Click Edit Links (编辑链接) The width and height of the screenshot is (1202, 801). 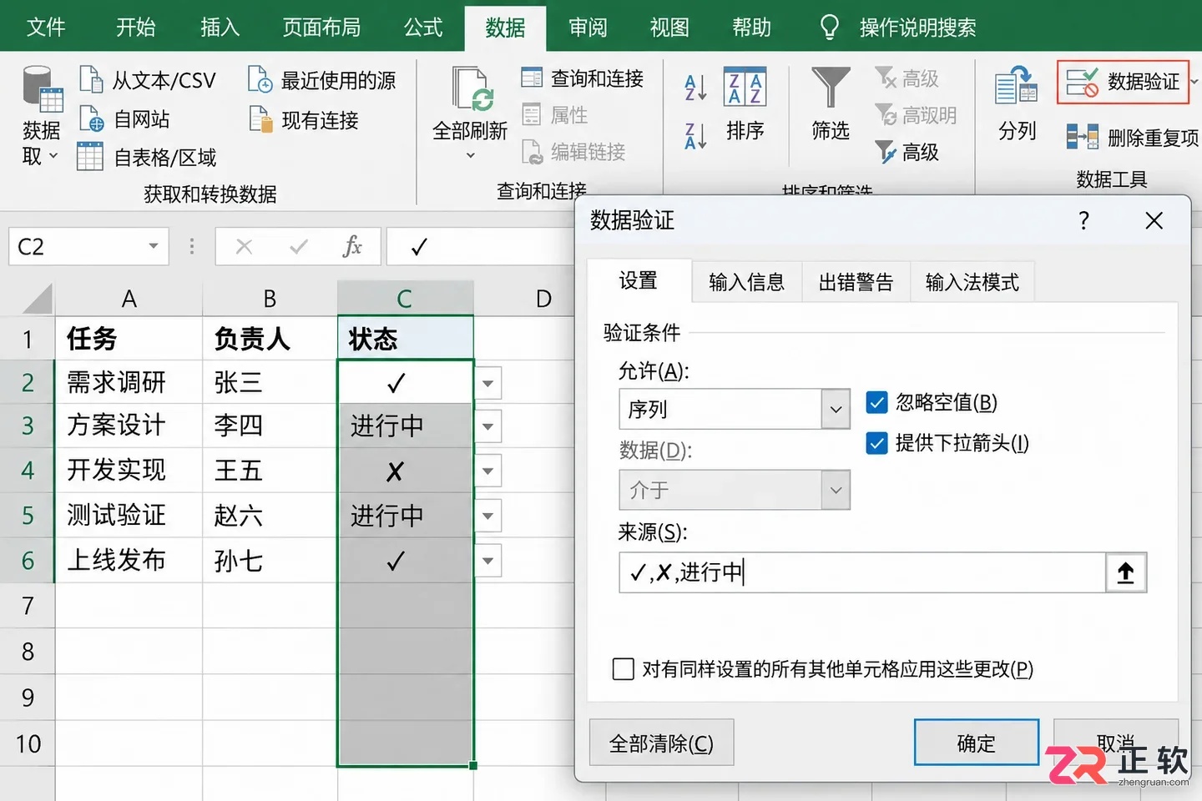click(573, 152)
